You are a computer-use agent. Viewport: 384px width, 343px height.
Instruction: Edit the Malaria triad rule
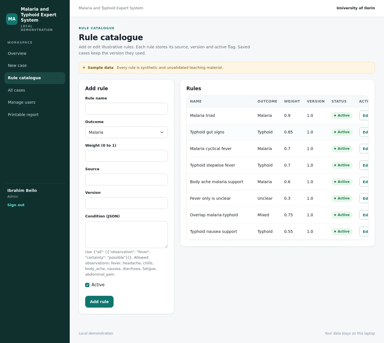(x=364, y=115)
